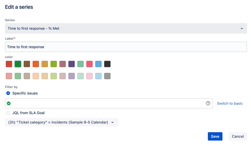Expand the chevron on the Series field
This screenshot has width=251, height=145.
242,28
